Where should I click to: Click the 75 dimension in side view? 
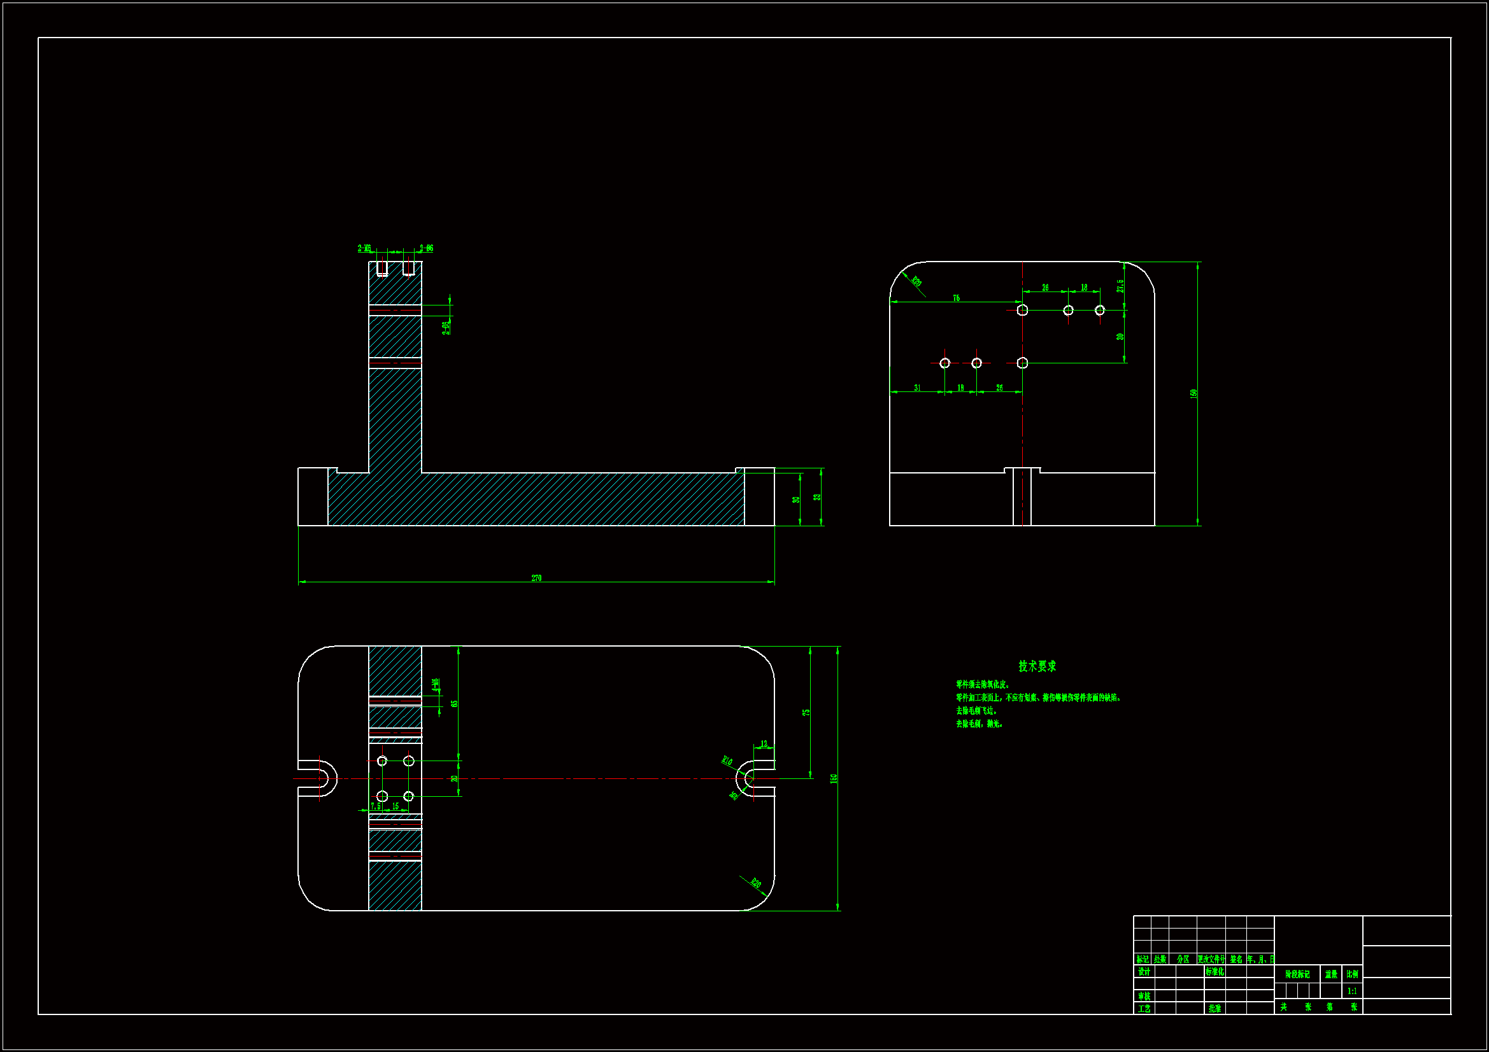956,298
